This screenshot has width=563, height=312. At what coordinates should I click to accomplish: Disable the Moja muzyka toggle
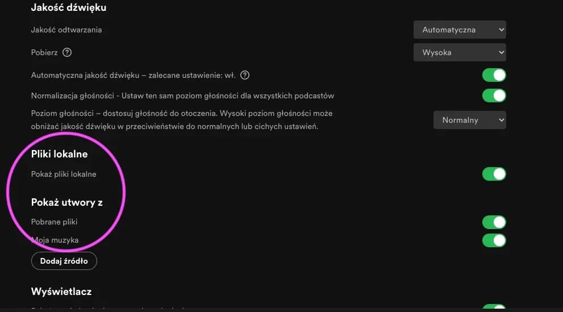494,240
